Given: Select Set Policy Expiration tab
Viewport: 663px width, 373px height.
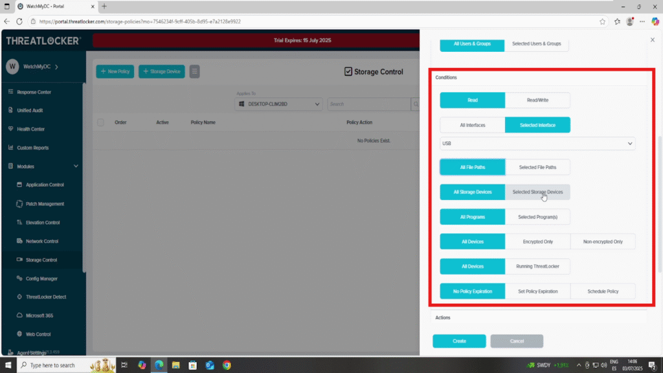Looking at the screenshot, I should [537, 291].
